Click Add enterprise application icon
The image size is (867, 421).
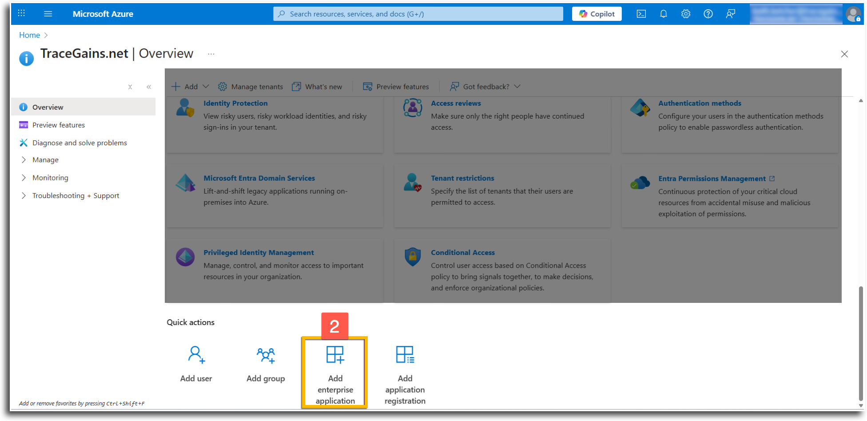point(335,354)
